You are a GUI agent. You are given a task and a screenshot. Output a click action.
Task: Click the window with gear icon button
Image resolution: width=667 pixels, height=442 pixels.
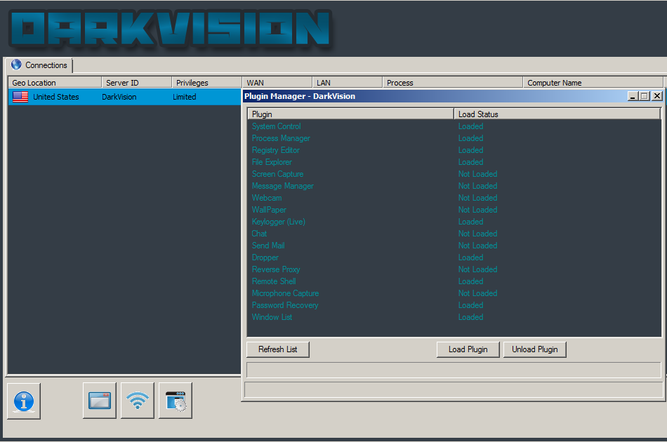tap(176, 401)
